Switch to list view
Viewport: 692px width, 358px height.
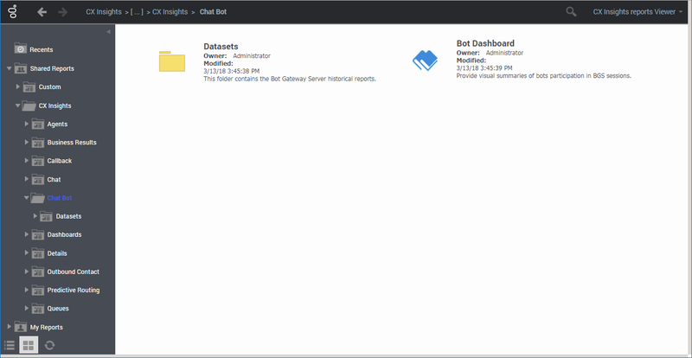click(10, 345)
